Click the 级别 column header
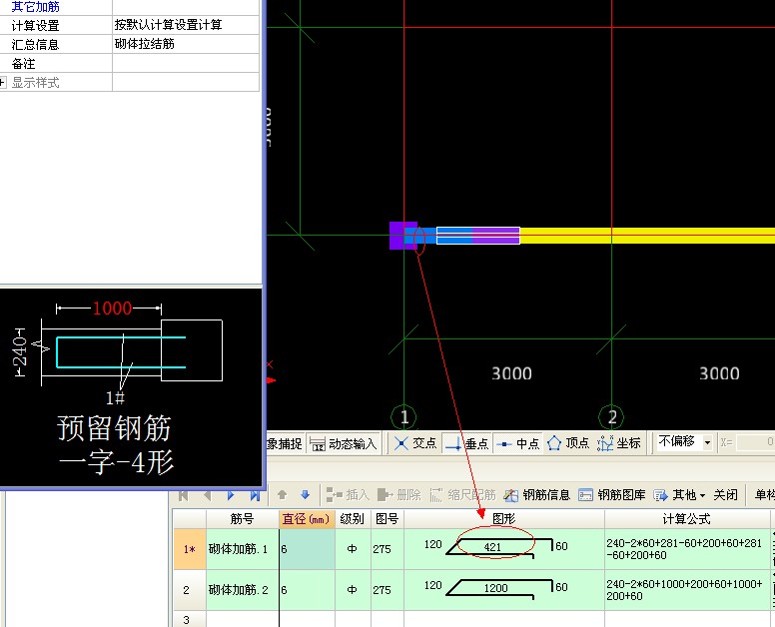 coord(353,519)
